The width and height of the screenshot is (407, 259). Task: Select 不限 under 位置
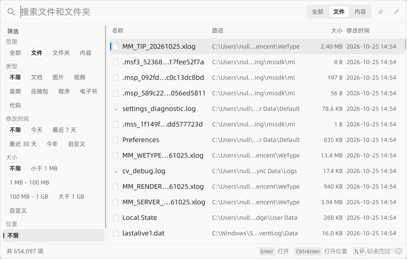pyautogui.click(x=53, y=236)
